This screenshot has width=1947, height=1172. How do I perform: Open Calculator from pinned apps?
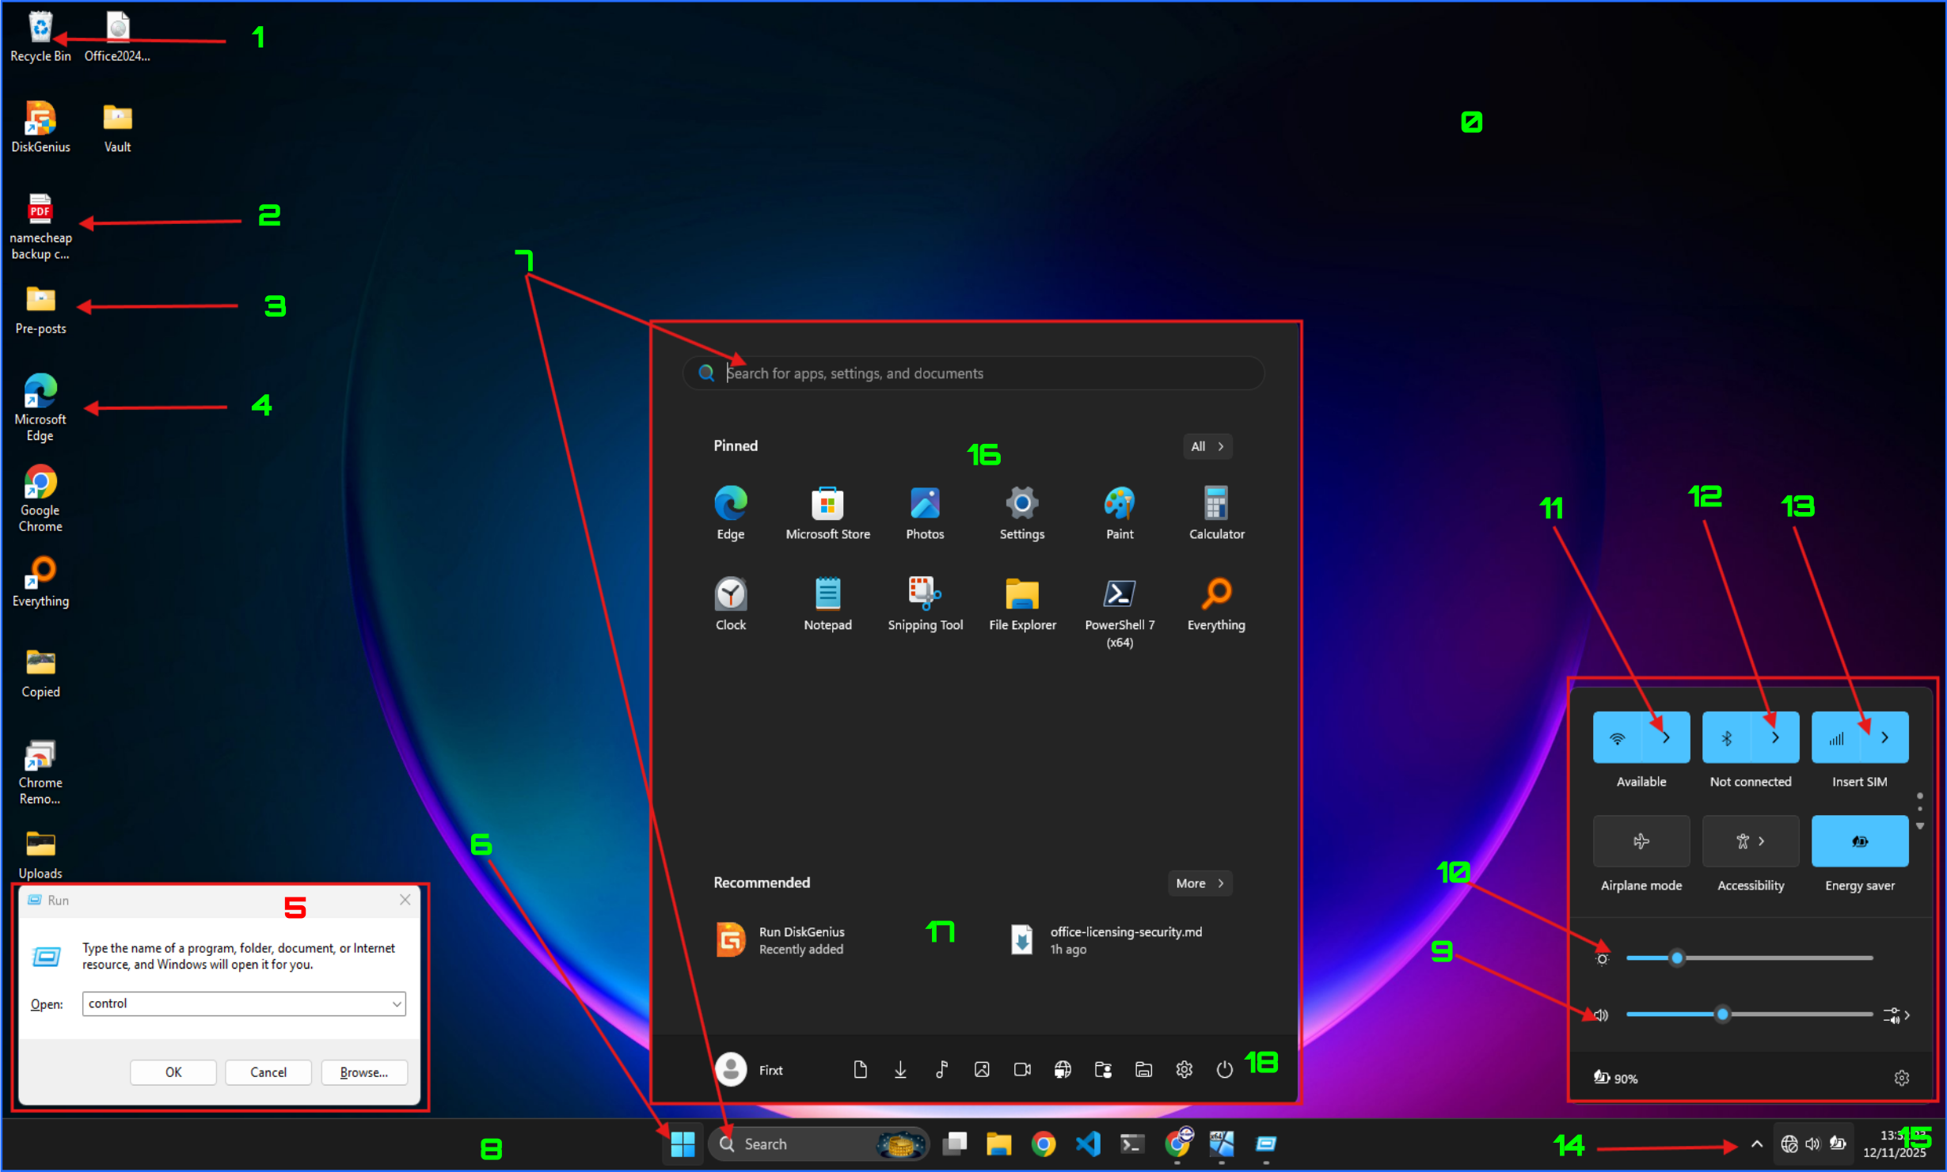tap(1216, 513)
